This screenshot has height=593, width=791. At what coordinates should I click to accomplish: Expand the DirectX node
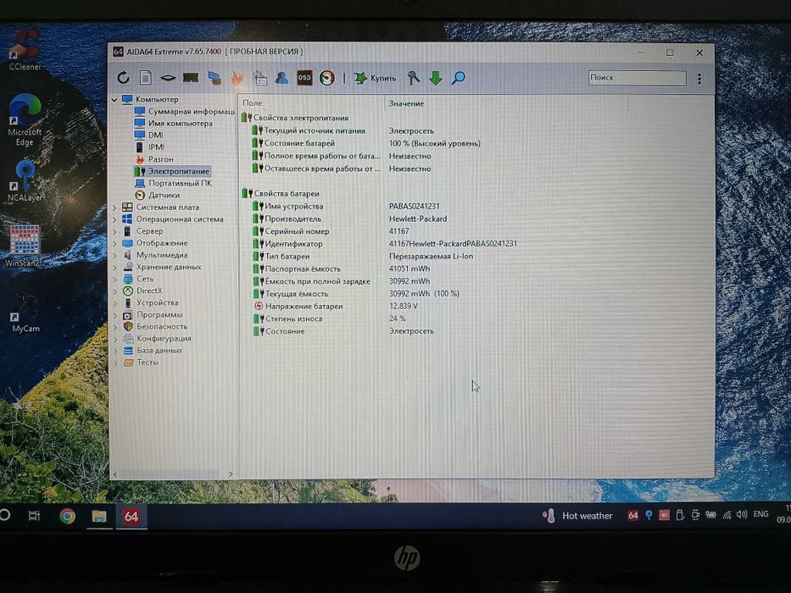point(114,291)
